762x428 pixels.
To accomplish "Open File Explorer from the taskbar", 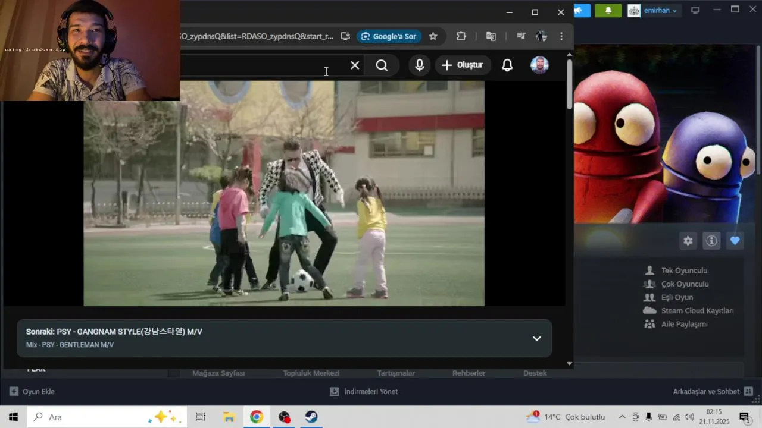I will pyautogui.click(x=229, y=417).
